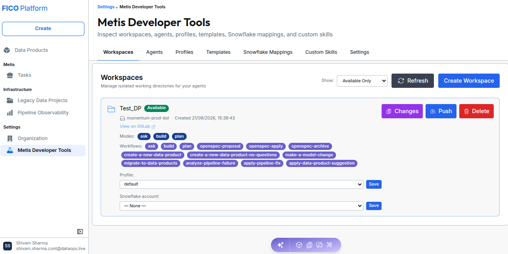Push the Test_DP workspace
Screen dimensions: 508x254
(x=441, y=111)
